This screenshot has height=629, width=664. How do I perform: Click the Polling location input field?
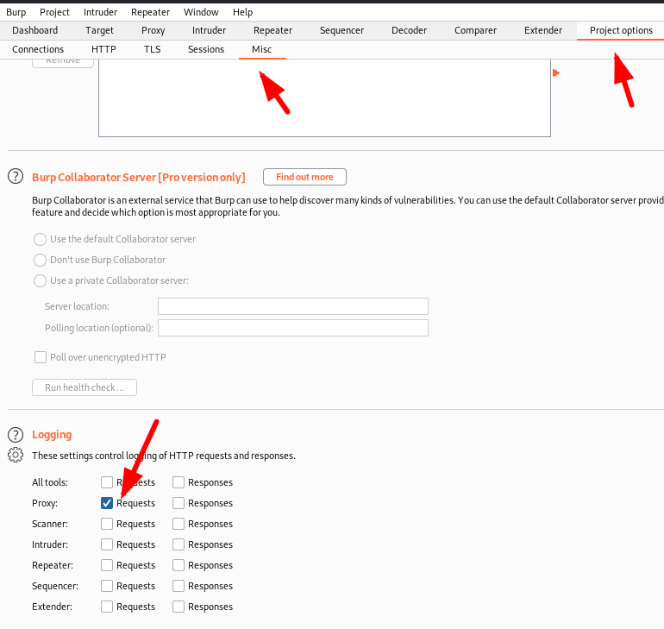click(293, 328)
